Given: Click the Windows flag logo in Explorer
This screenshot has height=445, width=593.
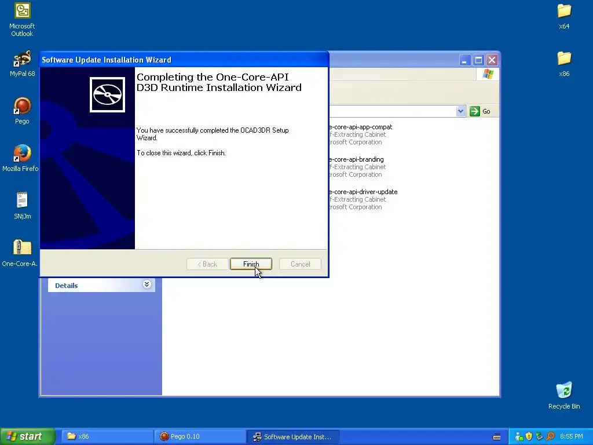Looking at the screenshot, I should (x=488, y=74).
